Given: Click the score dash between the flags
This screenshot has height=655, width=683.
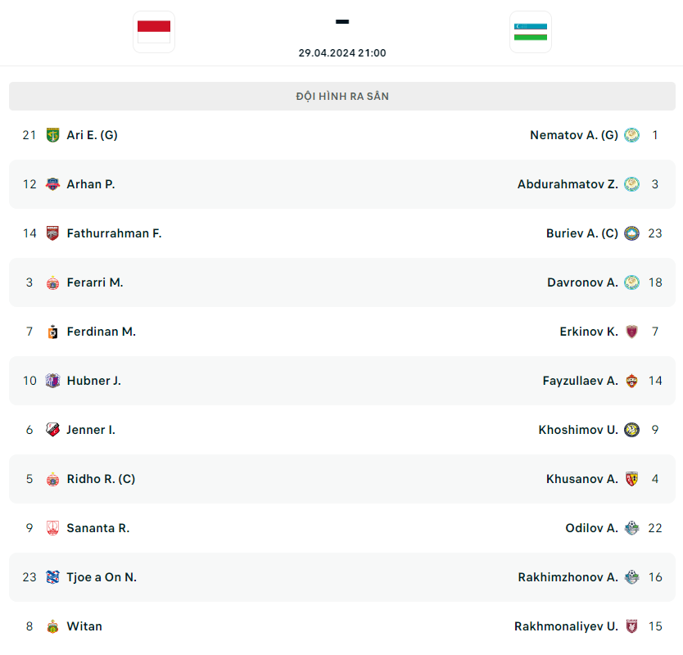Looking at the screenshot, I should 341,22.
